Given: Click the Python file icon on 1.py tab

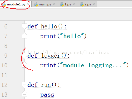Looking at the screenshot, I should point(62,4).
